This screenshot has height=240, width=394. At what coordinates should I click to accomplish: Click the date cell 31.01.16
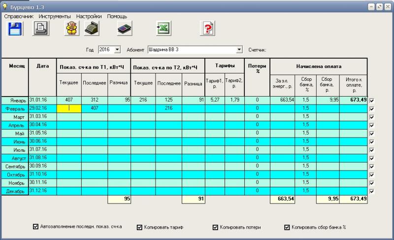tap(42, 100)
